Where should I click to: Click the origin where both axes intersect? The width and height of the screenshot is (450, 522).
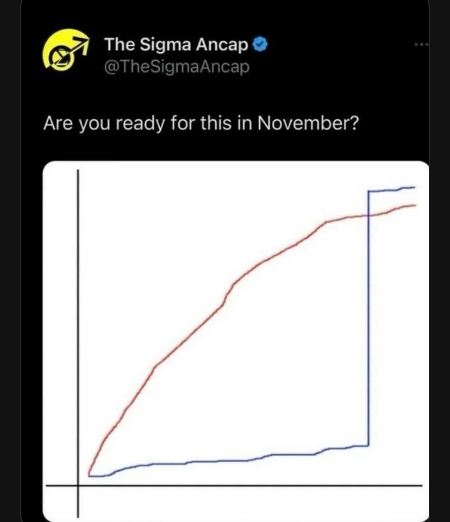(x=77, y=485)
